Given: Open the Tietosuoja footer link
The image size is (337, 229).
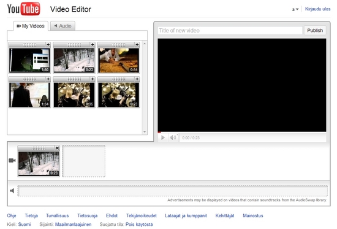Looking at the screenshot, I should pyautogui.click(x=88, y=215).
